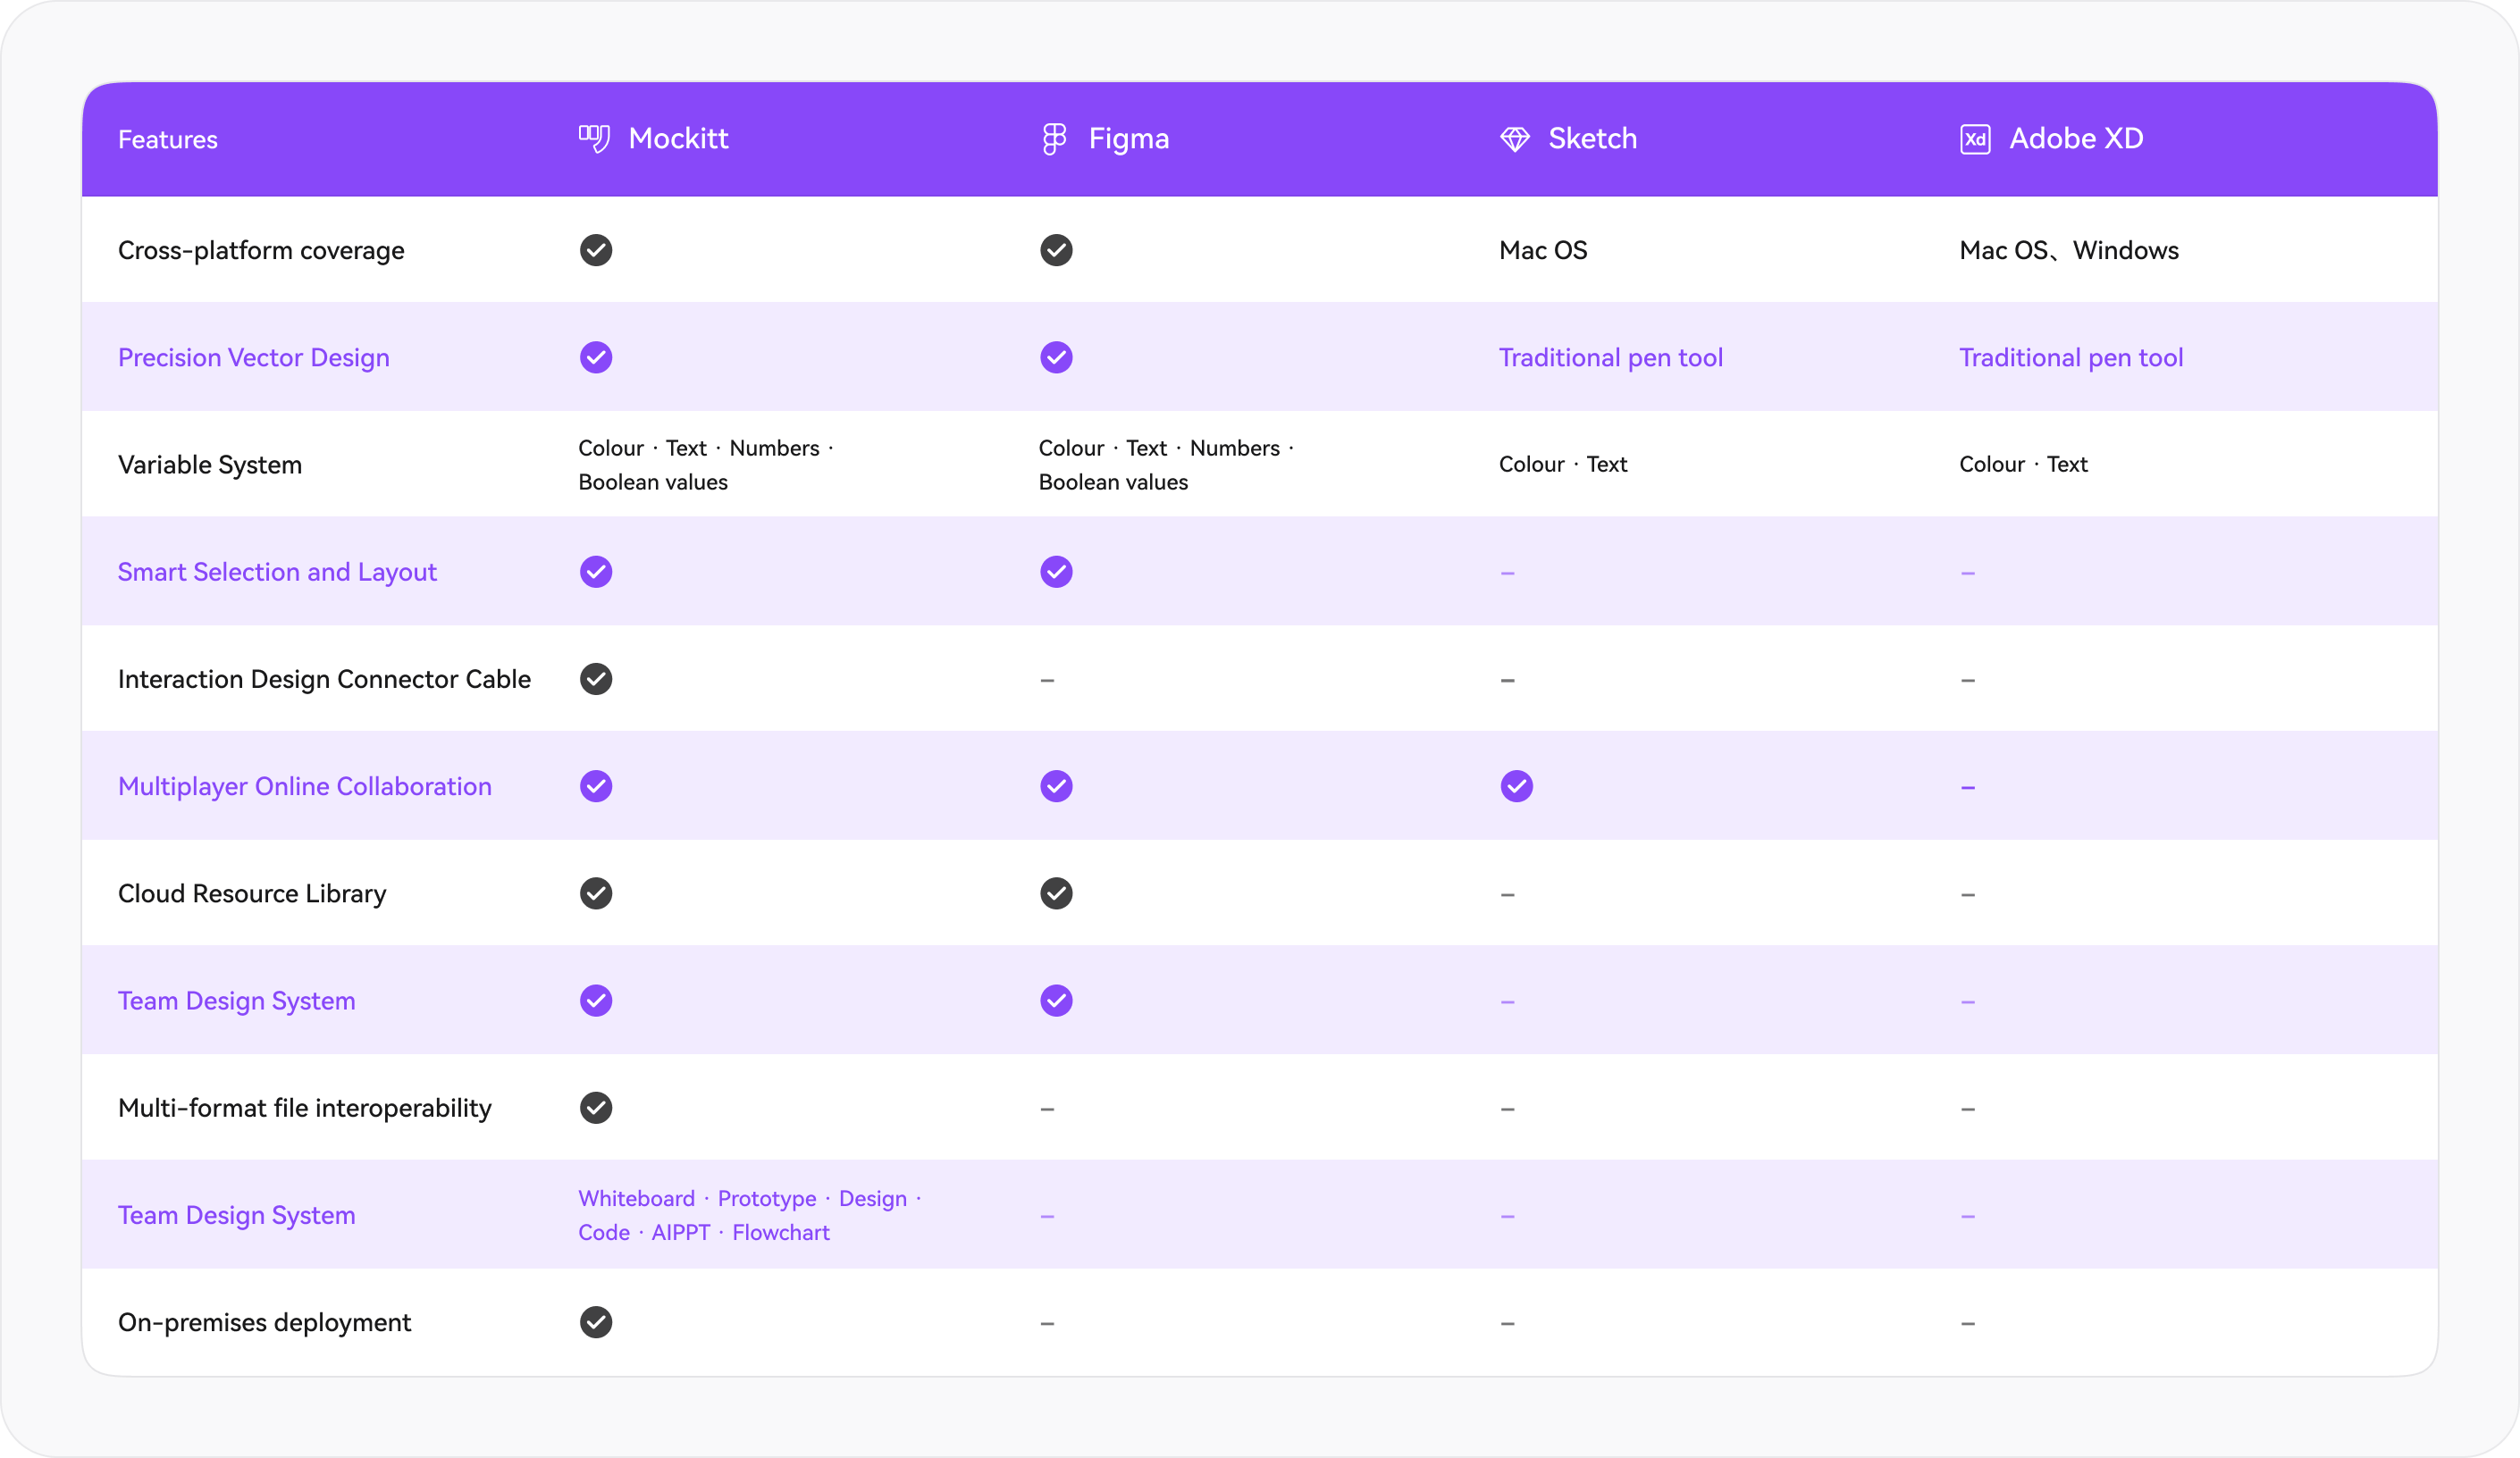Click Figma's Precision Vector Design checkmark
Screen dimensions: 2520x1458
click(x=1056, y=357)
